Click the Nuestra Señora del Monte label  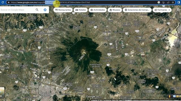[96, 65]
